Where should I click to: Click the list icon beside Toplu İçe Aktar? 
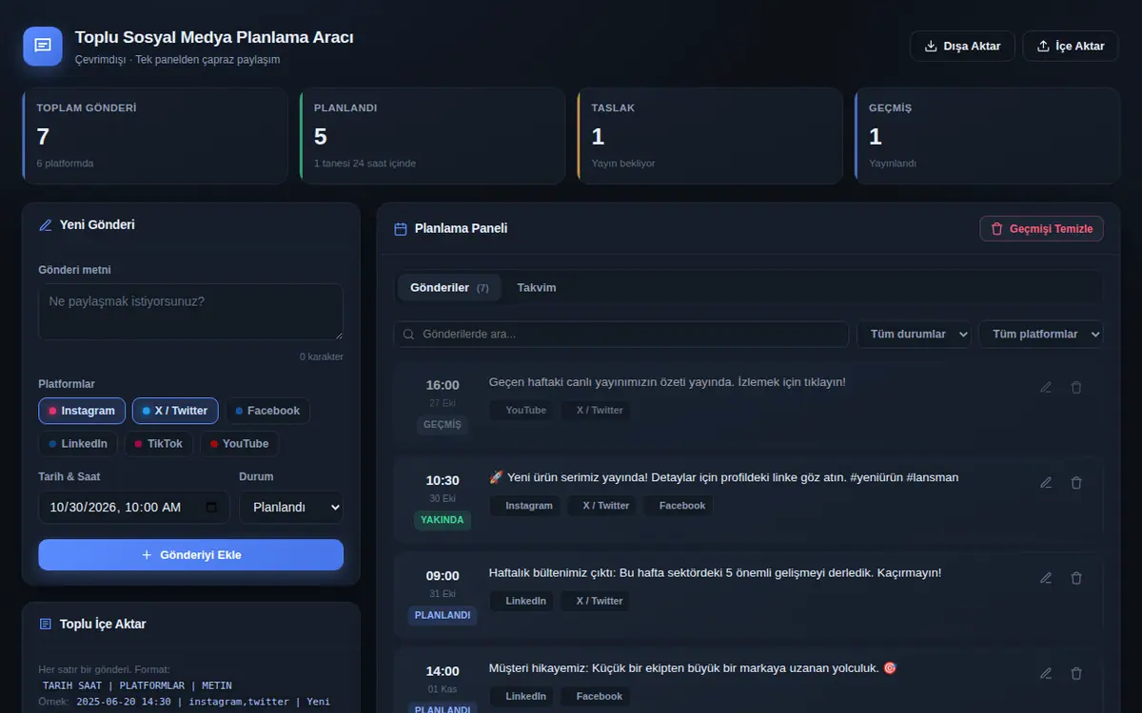pos(46,624)
